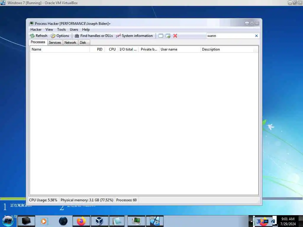
Task: Click the find window and thread icon
Action: click(x=168, y=36)
